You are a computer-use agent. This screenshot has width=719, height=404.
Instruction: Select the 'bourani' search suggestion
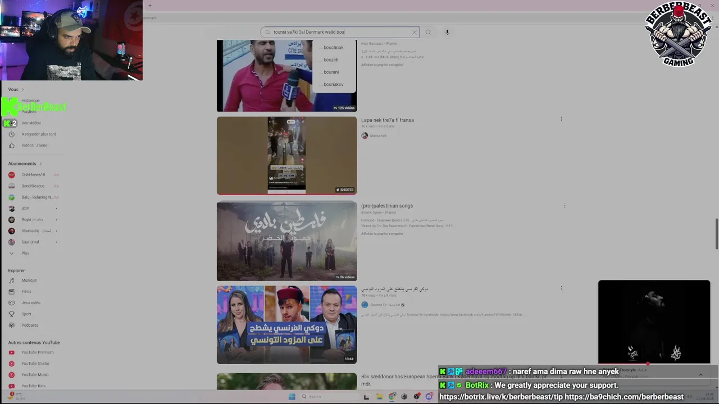coord(334,72)
